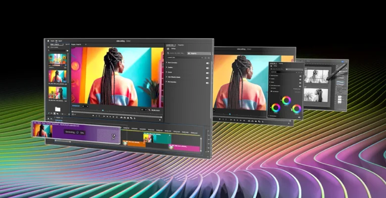The image size is (386, 198).
Task: Select the pink clip on the timeline
Action: [184, 148]
